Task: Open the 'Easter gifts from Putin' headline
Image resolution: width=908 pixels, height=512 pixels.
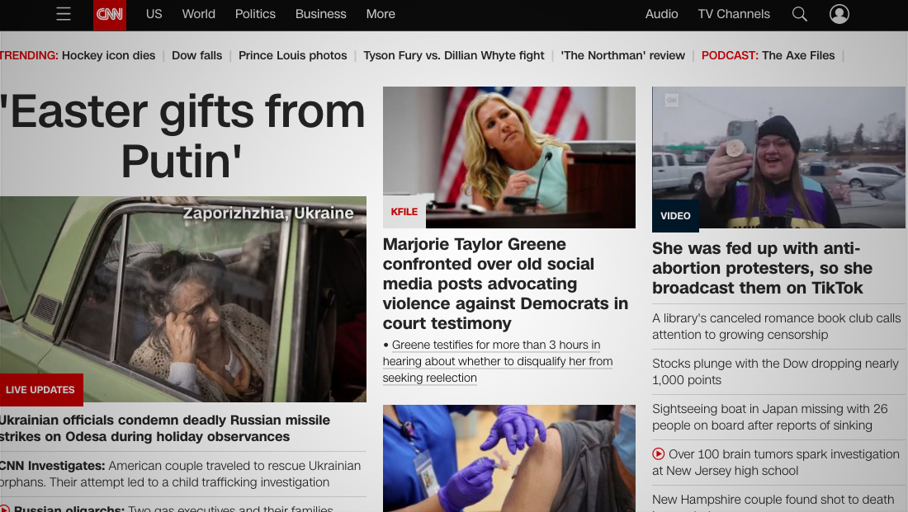Action: click(x=182, y=137)
